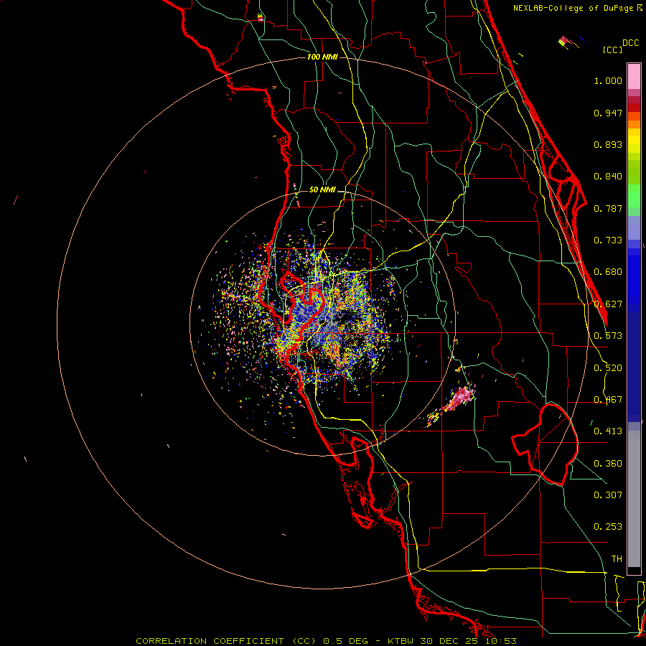Select the 0.253 scale value
646x646 pixels.
tap(608, 527)
